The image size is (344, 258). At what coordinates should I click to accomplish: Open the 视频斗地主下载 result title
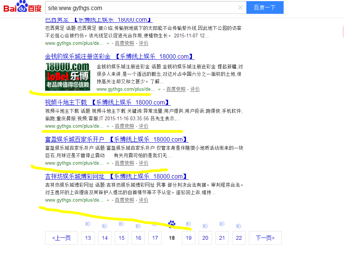pos(108,102)
